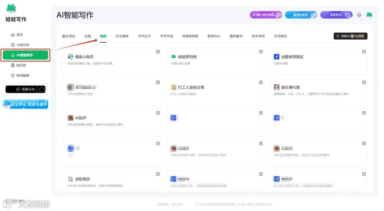The width and height of the screenshot is (384, 211).
Task: Open the 打工人发疯日常 assistant
Action: (x=214, y=92)
